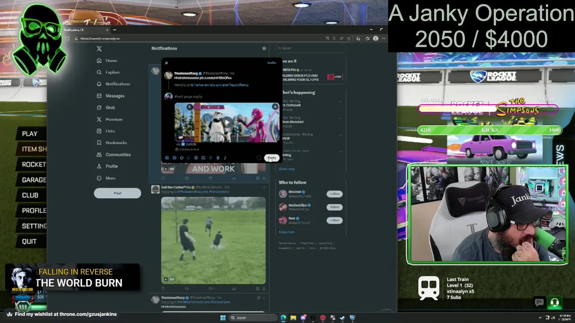
Task: Open Grok enhance icon in reply toolbar
Action: (181, 158)
